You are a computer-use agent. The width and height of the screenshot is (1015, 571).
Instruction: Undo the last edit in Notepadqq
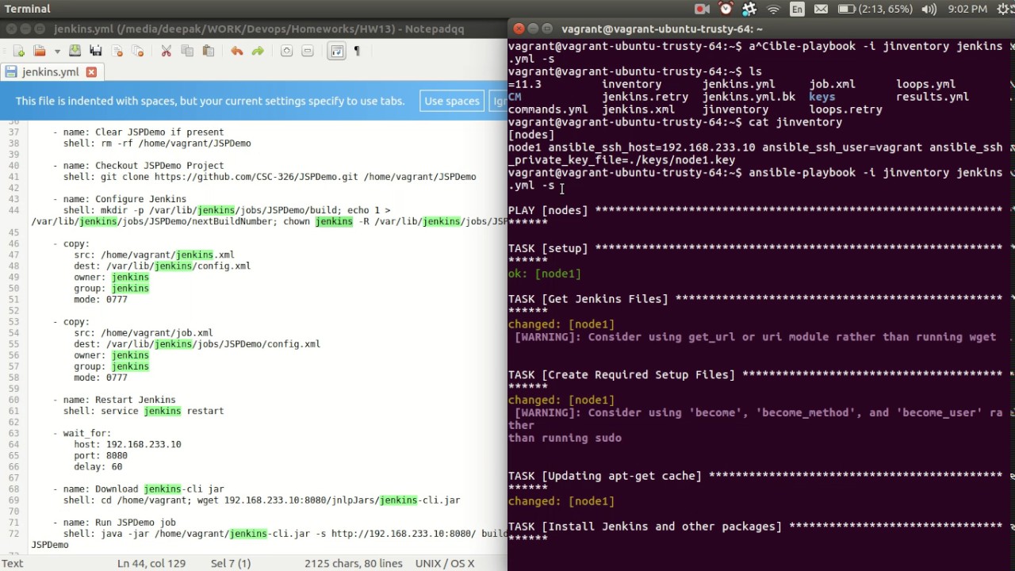click(236, 51)
